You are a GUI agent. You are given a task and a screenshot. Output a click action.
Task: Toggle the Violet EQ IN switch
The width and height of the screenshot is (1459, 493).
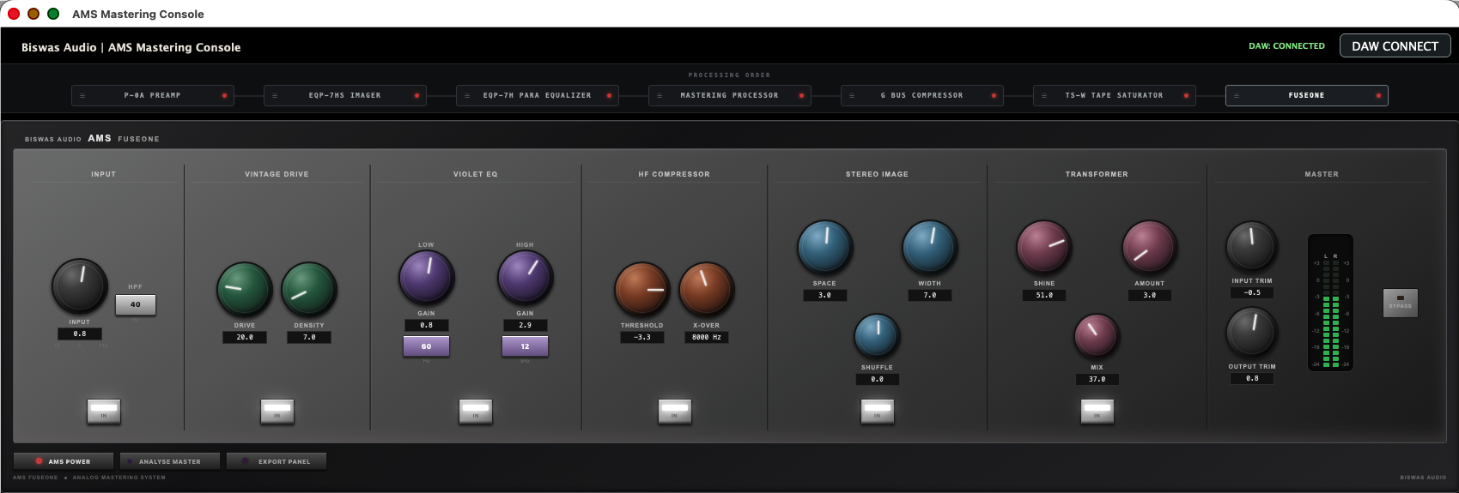[x=476, y=411]
